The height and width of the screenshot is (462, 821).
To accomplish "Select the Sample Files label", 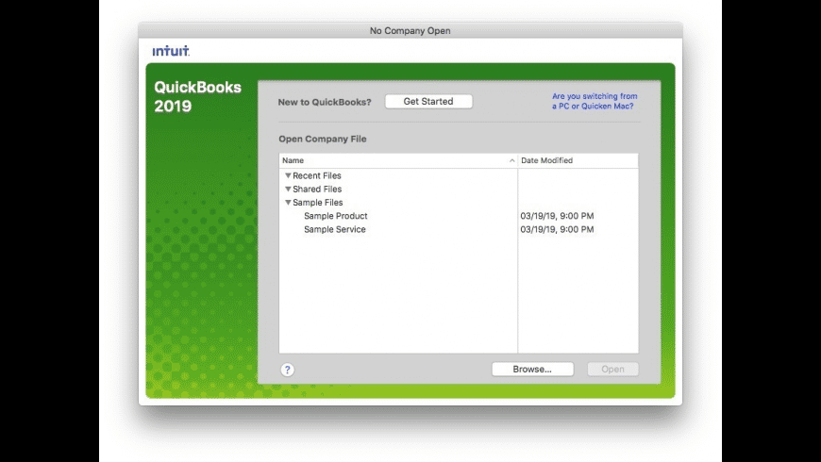I will pos(317,203).
